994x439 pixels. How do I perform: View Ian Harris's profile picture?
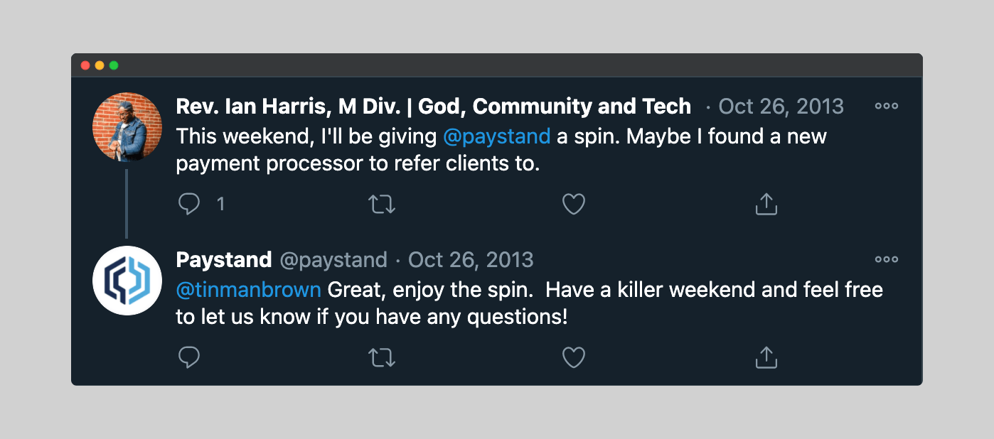pos(127,127)
